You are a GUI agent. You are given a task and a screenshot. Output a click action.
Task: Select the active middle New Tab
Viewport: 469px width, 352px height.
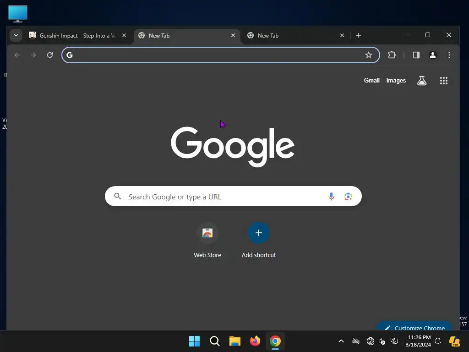point(187,36)
